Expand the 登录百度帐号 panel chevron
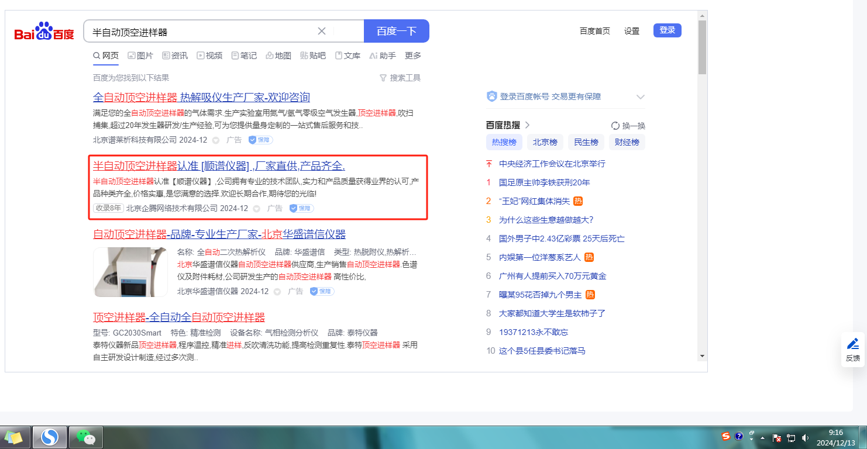This screenshot has height=449, width=867. (640, 97)
